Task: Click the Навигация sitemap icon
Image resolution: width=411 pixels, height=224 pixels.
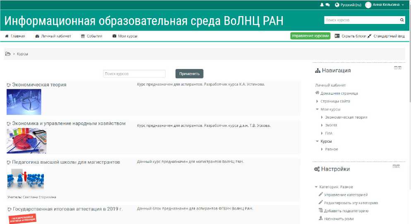Action: pyautogui.click(x=318, y=70)
